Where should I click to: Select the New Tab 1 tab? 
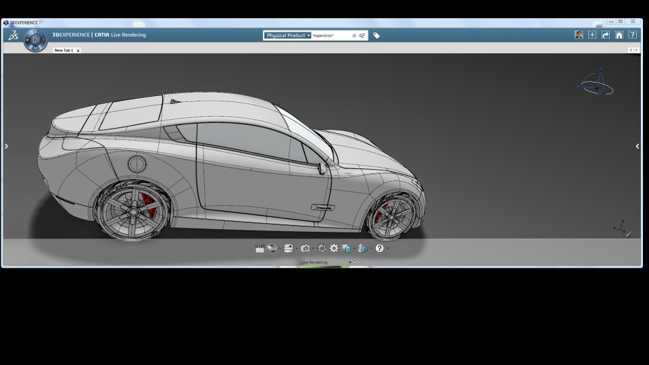pyautogui.click(x=64, y=50)
